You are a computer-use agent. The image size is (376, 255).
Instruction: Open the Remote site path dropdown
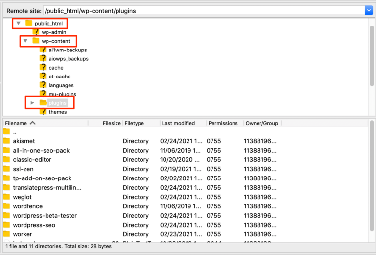(x=369, y=11)
